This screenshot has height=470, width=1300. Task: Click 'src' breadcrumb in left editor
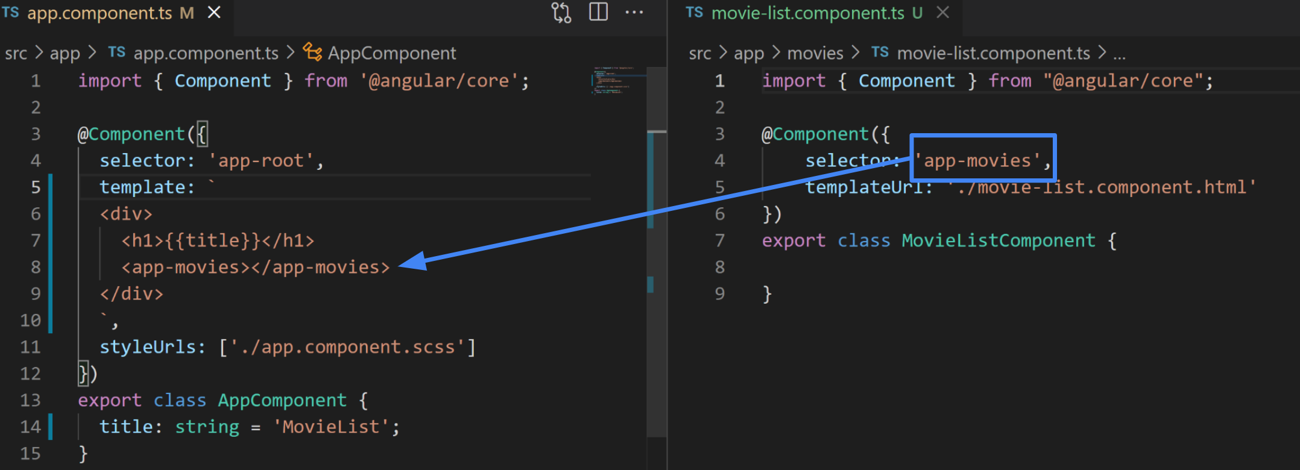coord(16,54)
